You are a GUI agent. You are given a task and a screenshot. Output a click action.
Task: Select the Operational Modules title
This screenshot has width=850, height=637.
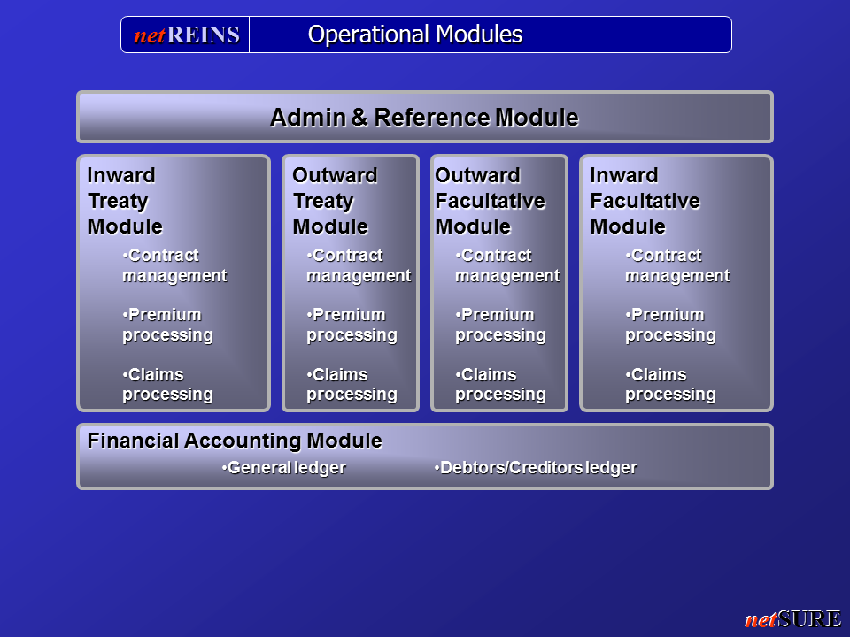[x=414, y=35]
